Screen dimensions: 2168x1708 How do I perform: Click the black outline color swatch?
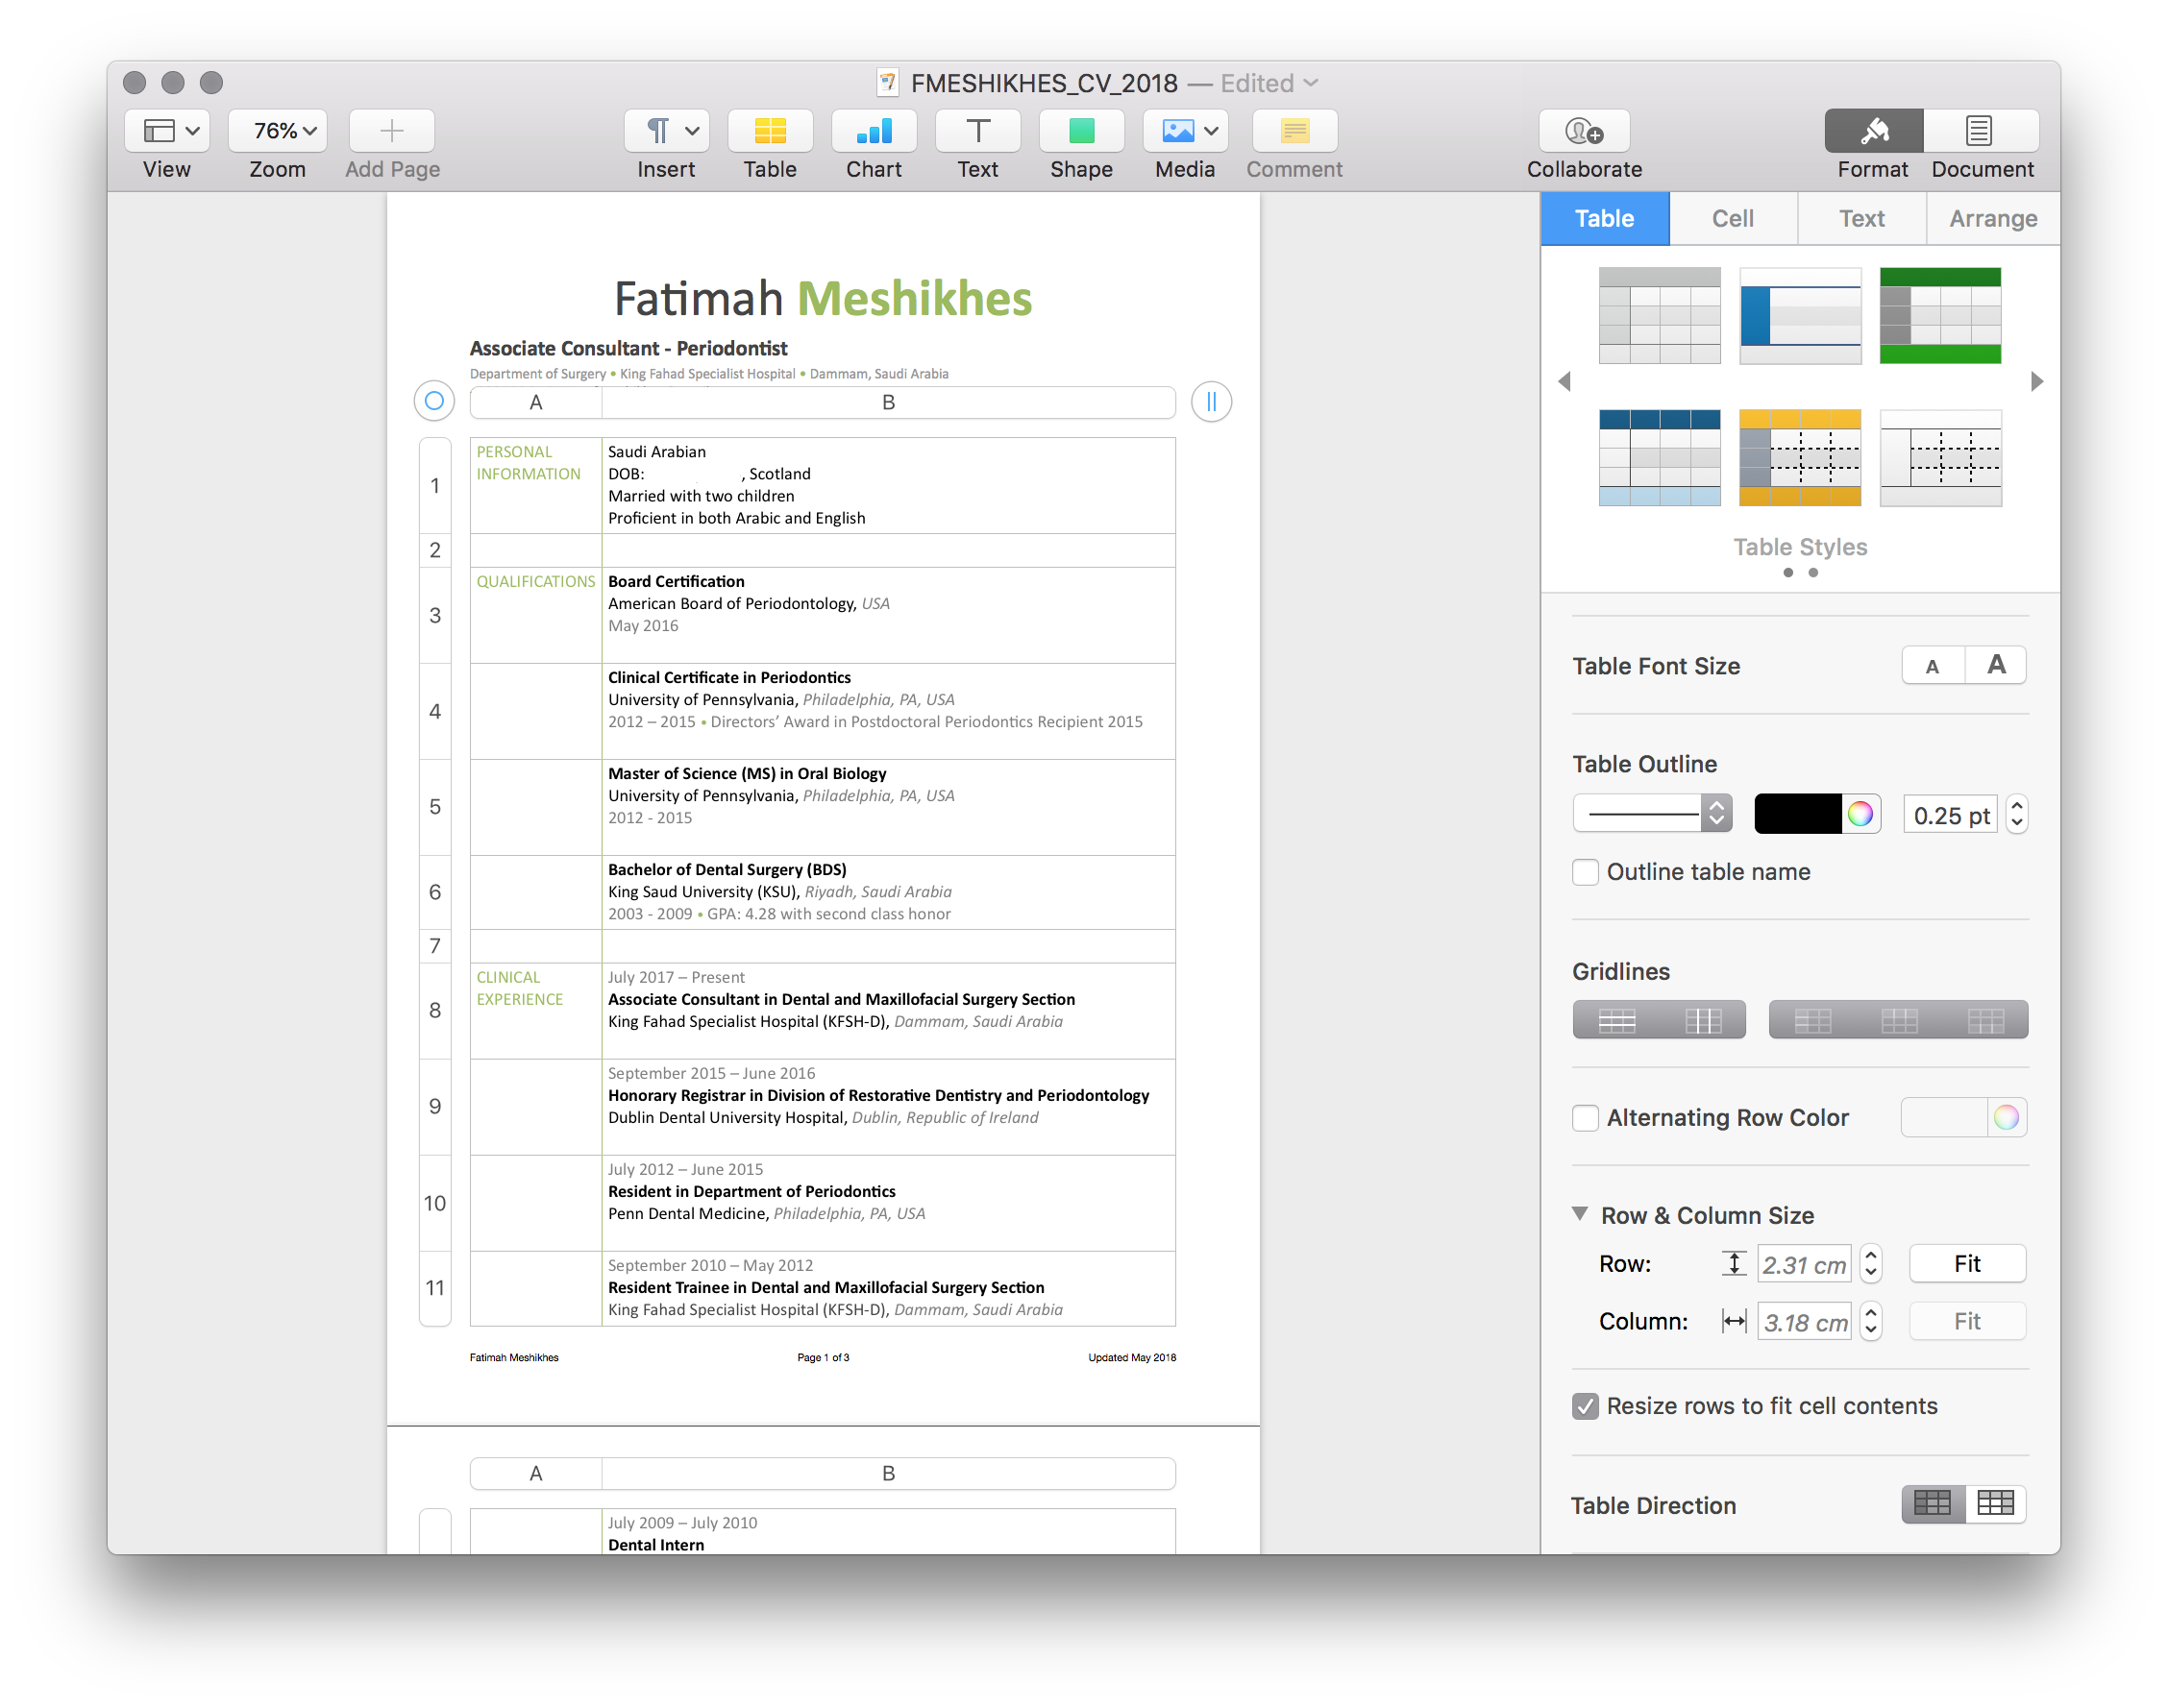1797,813
